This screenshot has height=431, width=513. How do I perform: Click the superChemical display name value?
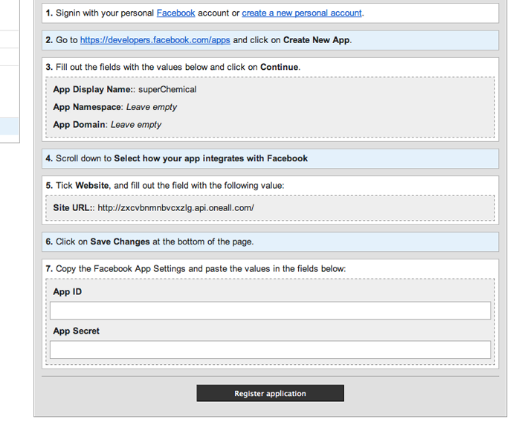coord(167,89)
